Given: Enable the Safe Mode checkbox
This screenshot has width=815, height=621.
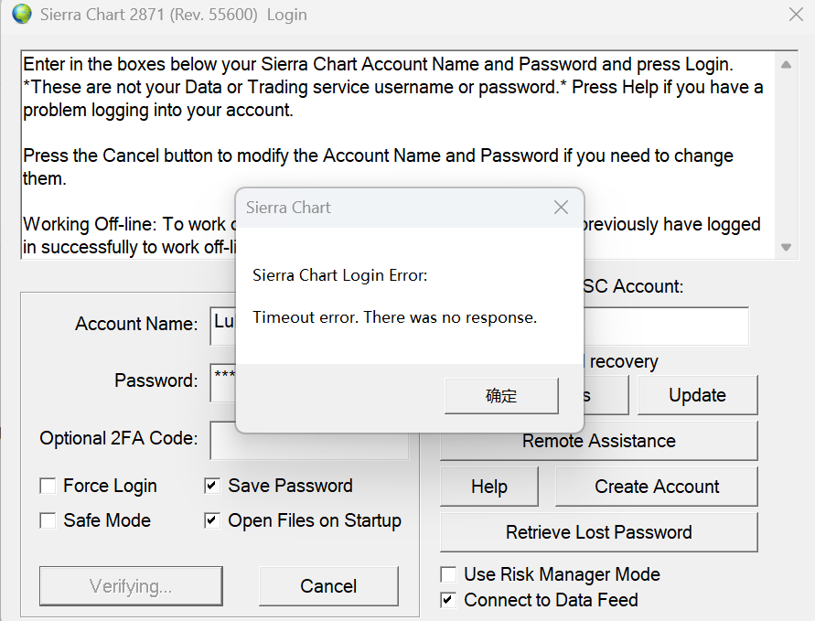Looking at the screenshot, I should (x=48, y=521).
